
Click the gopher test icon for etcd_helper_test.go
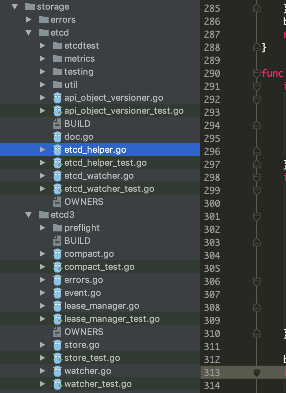click(58, 163)
